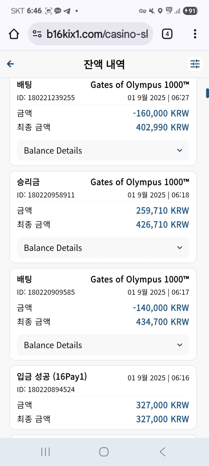
Task: Select the 입금 성공 (16Pay1) entry title
Action: (52, 377)
